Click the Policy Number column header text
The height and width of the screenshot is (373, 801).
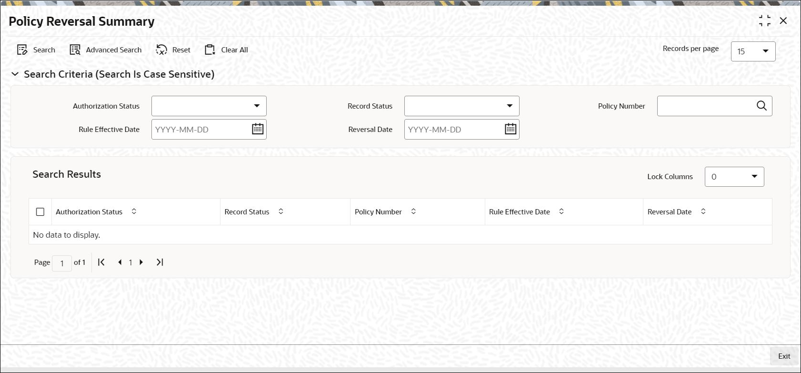(378, 212)
